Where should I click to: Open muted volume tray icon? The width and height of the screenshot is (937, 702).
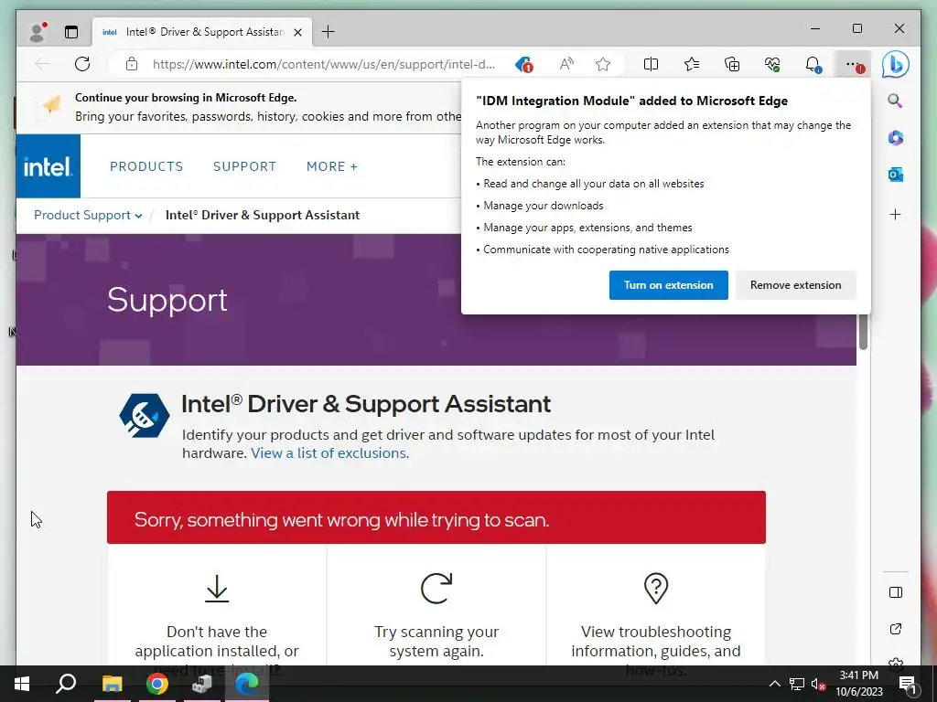pyautogui.click(x=819, y=684)
